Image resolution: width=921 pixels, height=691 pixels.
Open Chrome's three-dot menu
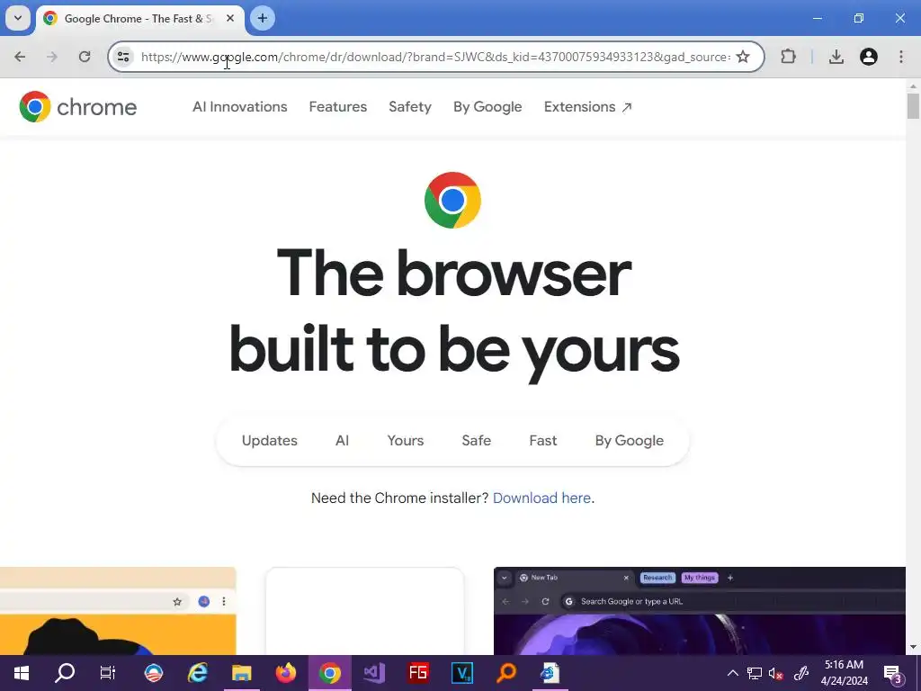pos(901,57)
